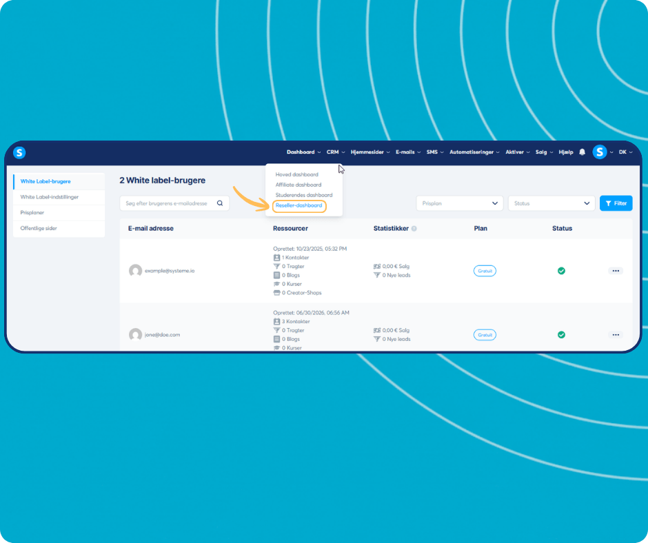
Task: Click the example@systeme.io email address
Action: pos(170,271)
